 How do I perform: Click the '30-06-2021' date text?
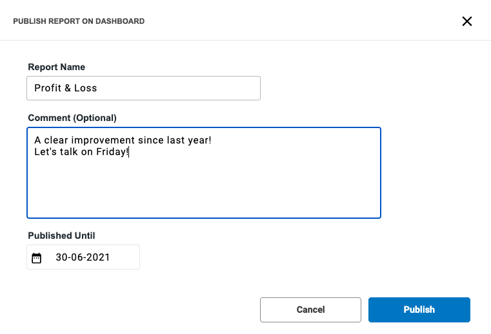pos(83,257)
